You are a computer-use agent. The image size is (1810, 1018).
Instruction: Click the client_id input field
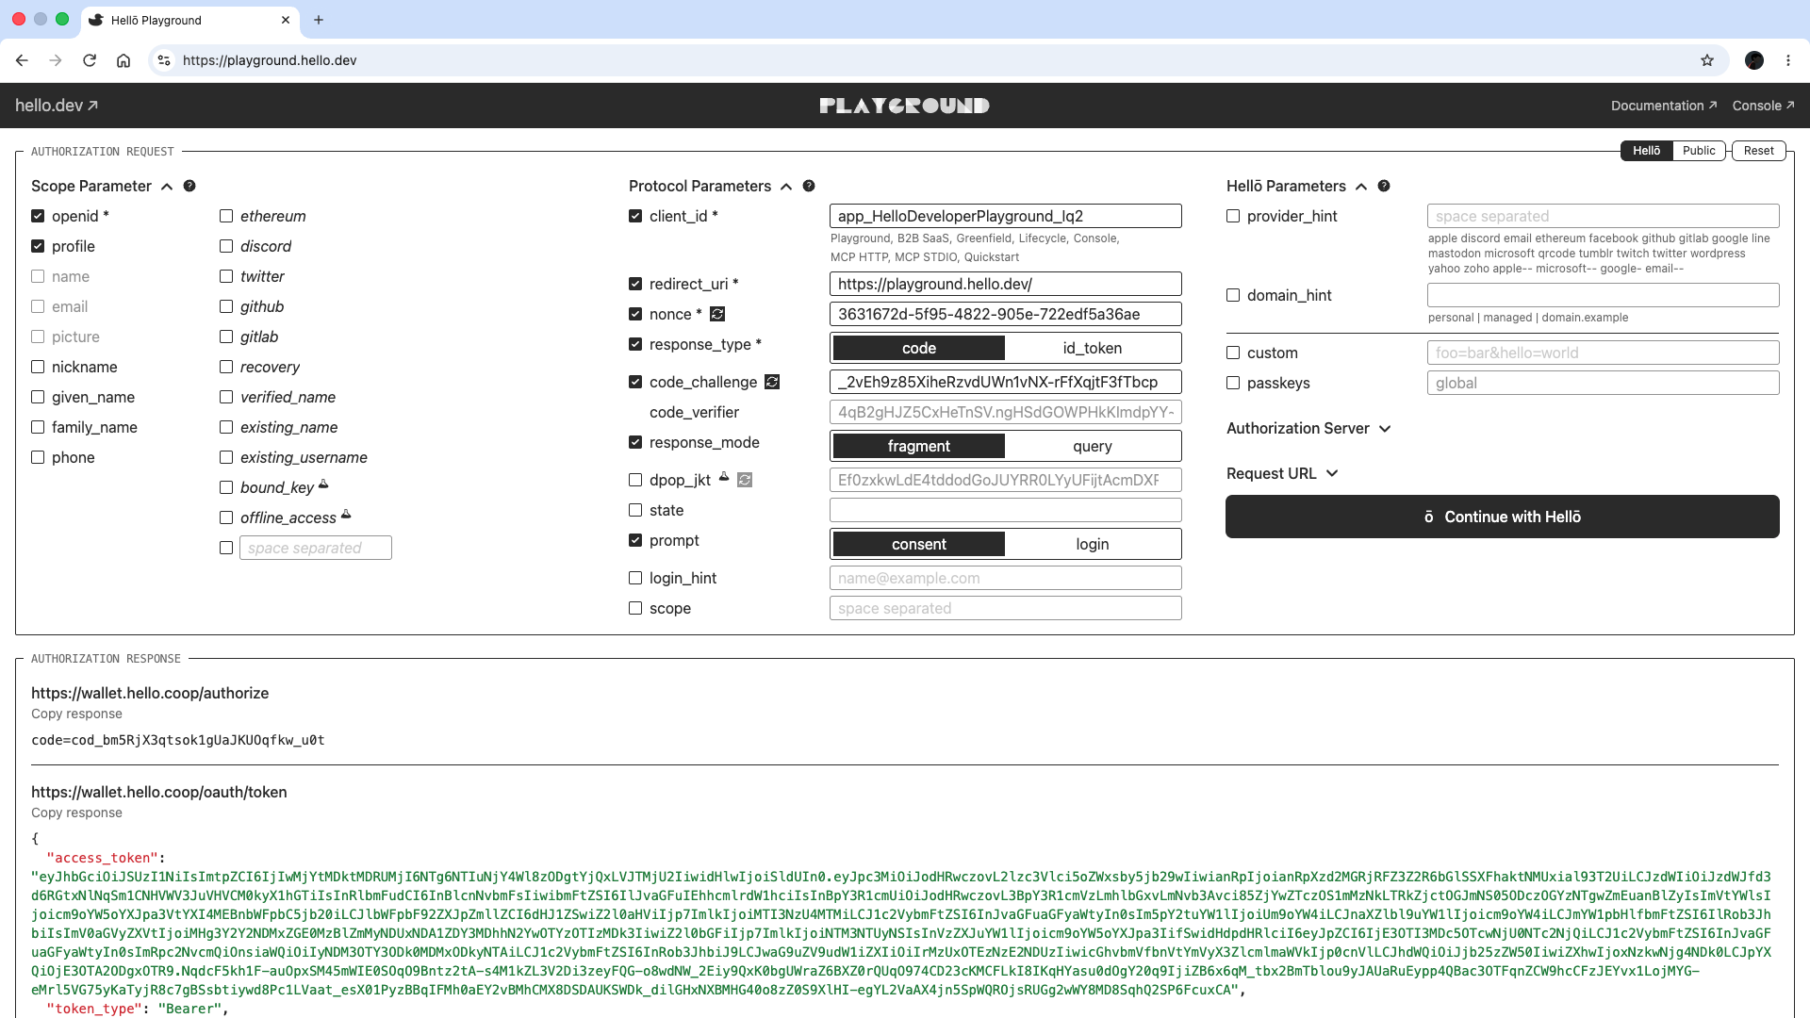pos(1006,216)
